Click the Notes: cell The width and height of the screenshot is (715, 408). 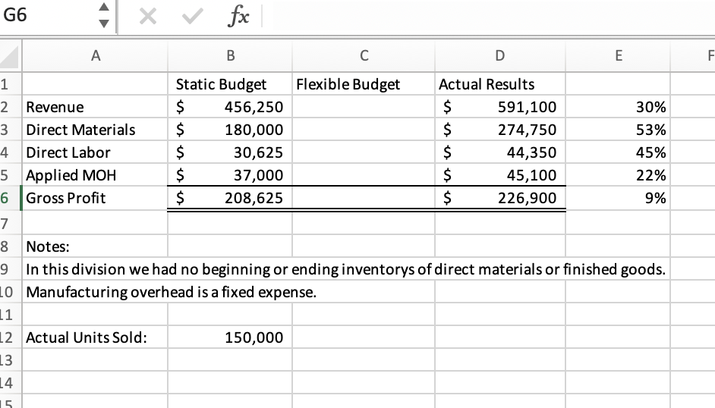pyautogui.click(x=96, y=246)
